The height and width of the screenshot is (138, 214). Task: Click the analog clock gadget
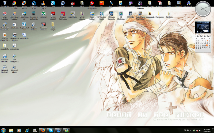(203, 9)
